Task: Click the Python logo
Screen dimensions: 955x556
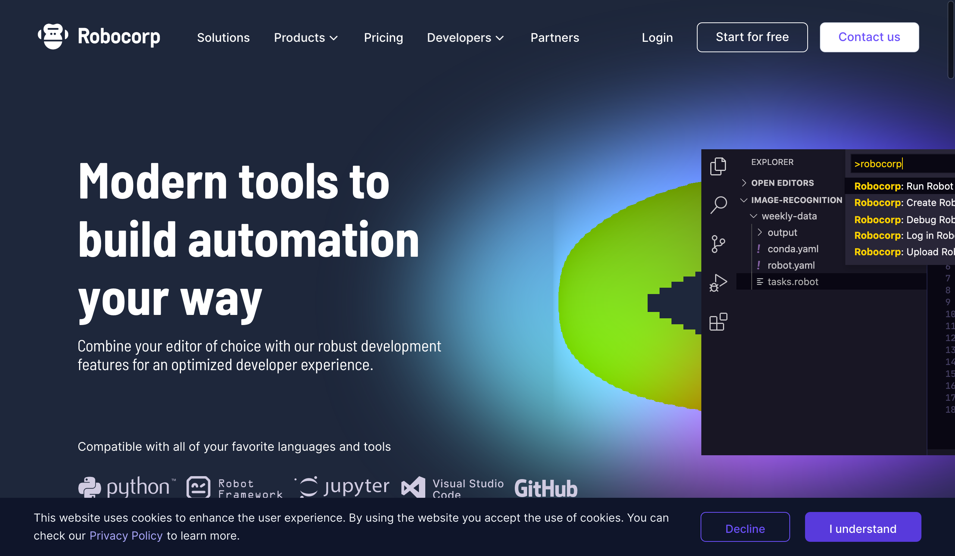Action: pos(127,487)
